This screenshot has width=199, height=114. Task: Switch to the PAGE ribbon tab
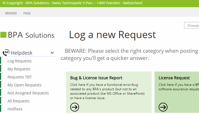27,13
